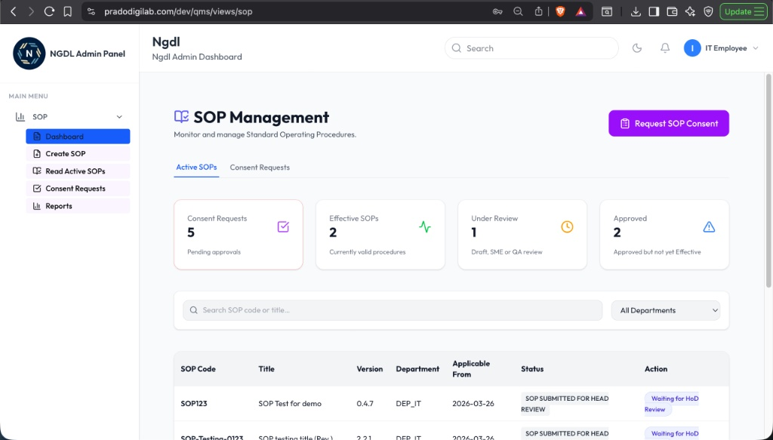Toggle dark mode with the moon icon
Viewport: 773px width, 440px height.
(x=636, y=48)
